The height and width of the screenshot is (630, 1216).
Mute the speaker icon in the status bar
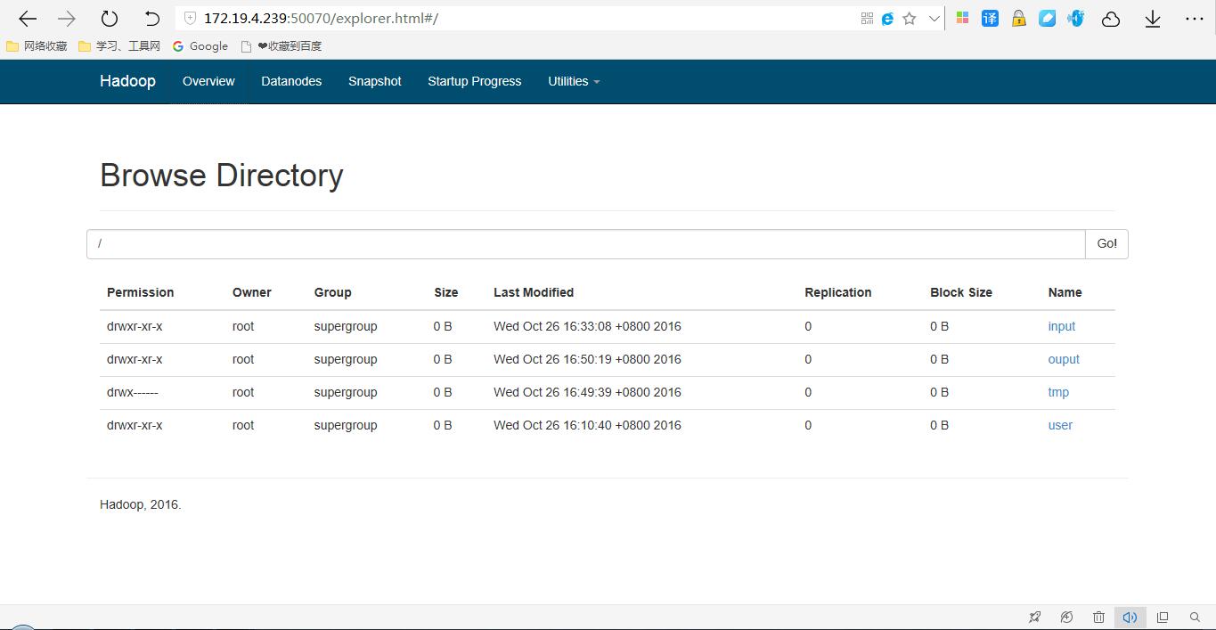click(x=1130, y=616)
